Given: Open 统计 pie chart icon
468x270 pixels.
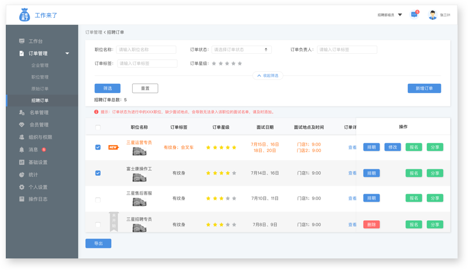Looking at the screenshot, I should tap(22, 175).
